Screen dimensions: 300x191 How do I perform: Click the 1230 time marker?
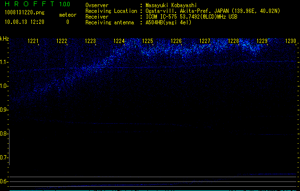pos(290,41)
